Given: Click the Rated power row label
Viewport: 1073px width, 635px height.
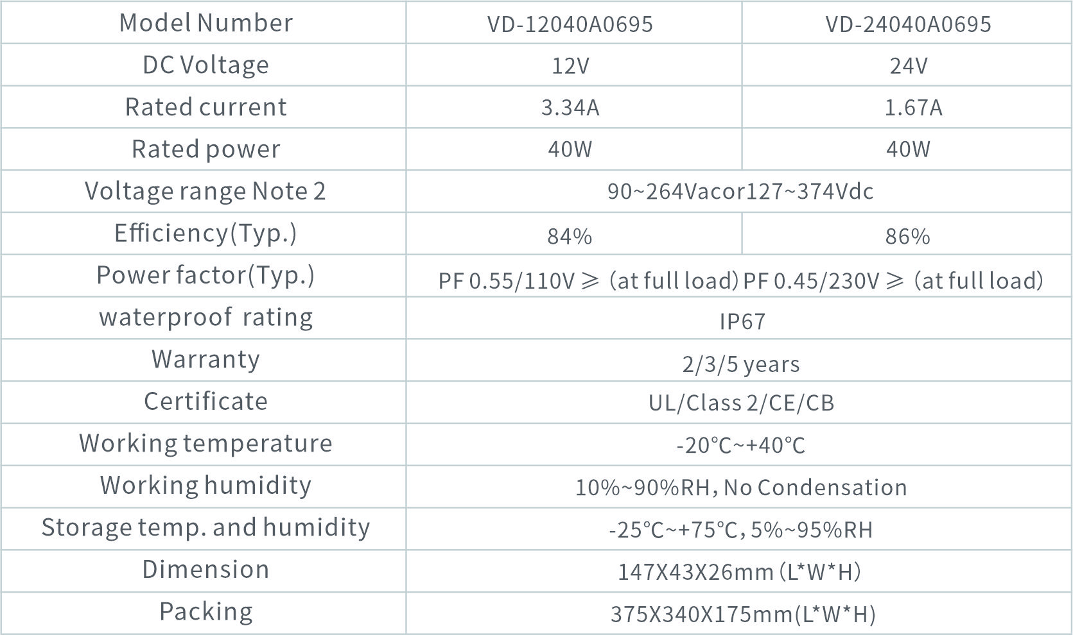Looking at the screenshot, I should point(205,149).
